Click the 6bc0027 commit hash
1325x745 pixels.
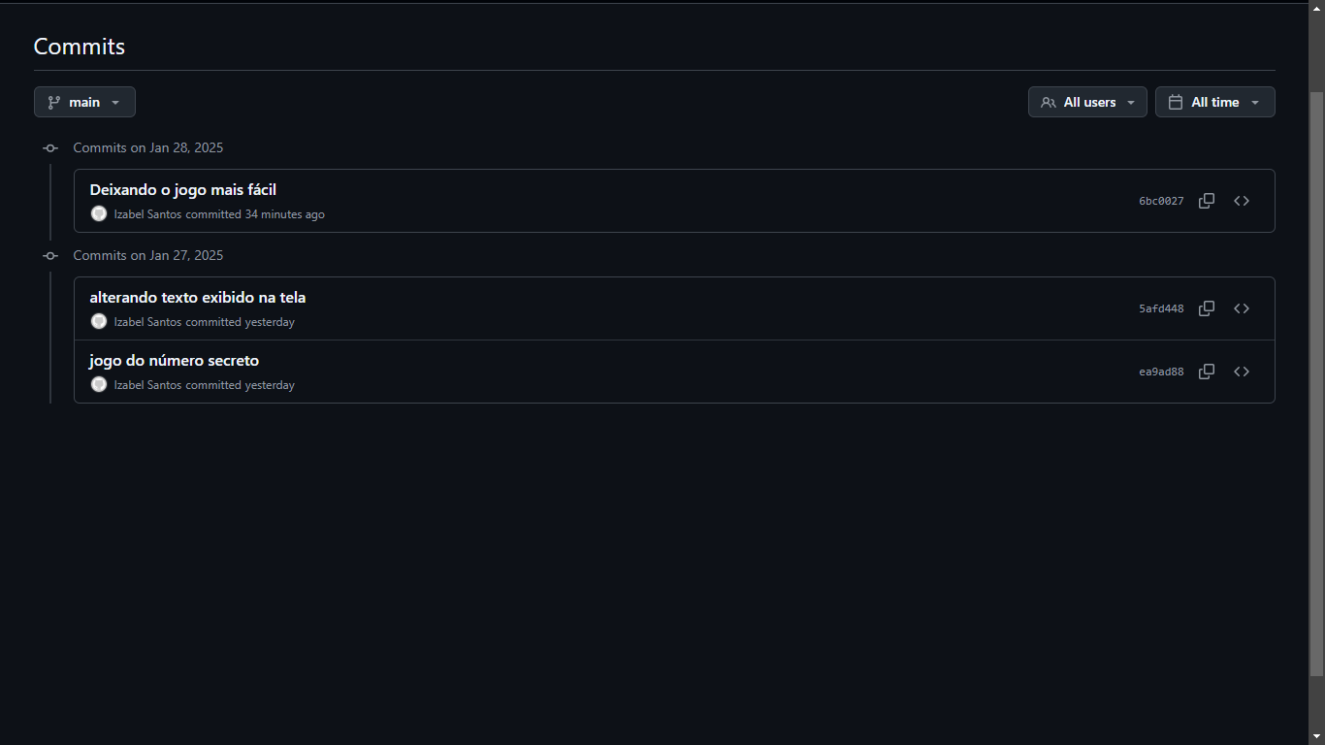(x=1161, y=202)
